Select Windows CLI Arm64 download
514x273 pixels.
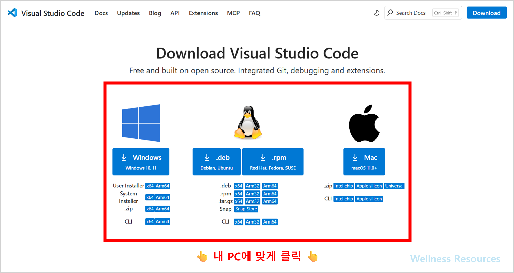(163, 221)
